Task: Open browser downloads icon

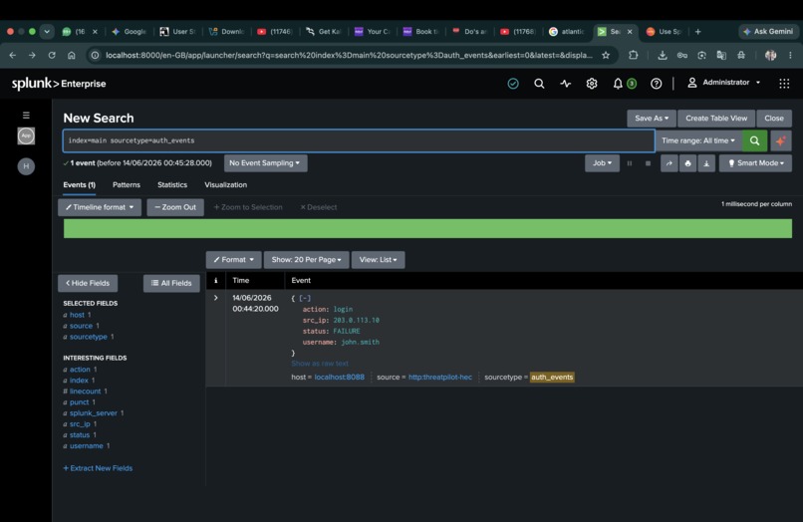Action: coord(663,55)
